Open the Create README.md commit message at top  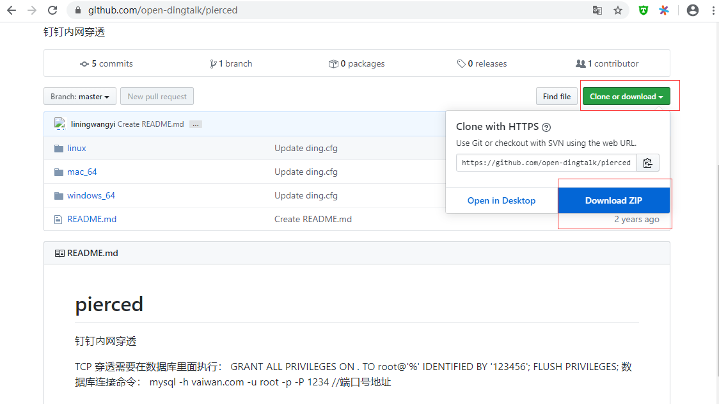(x=150, y=124)
